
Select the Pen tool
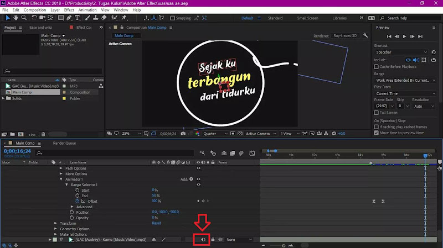click(69, 18)
